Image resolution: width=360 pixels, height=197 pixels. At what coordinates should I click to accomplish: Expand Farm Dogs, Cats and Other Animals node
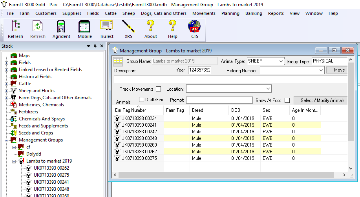(x=6, y=98)
